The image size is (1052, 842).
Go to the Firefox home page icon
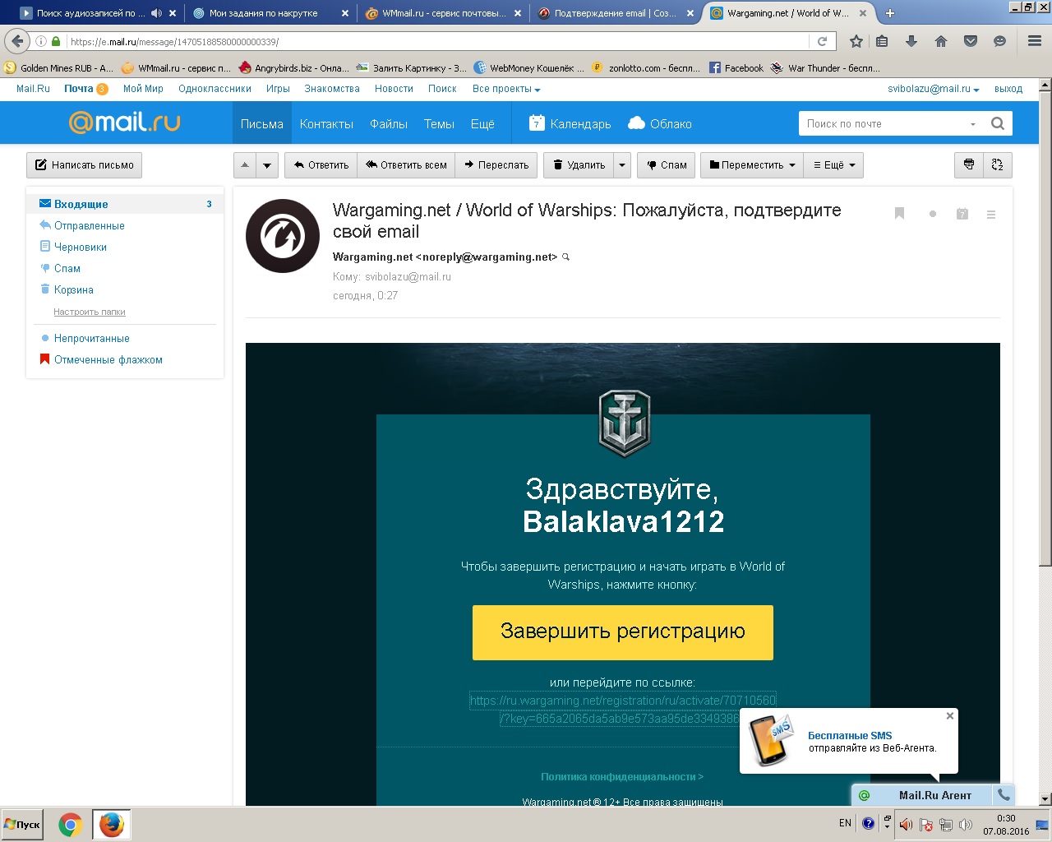click(x=941, y=41)
